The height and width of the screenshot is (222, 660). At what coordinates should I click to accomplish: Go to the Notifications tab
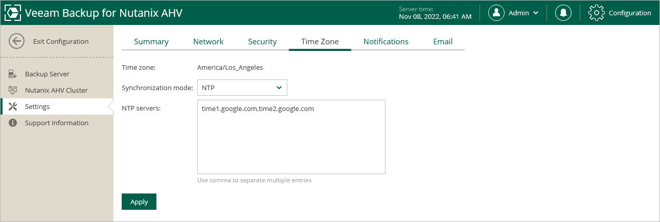pos(386,42)
